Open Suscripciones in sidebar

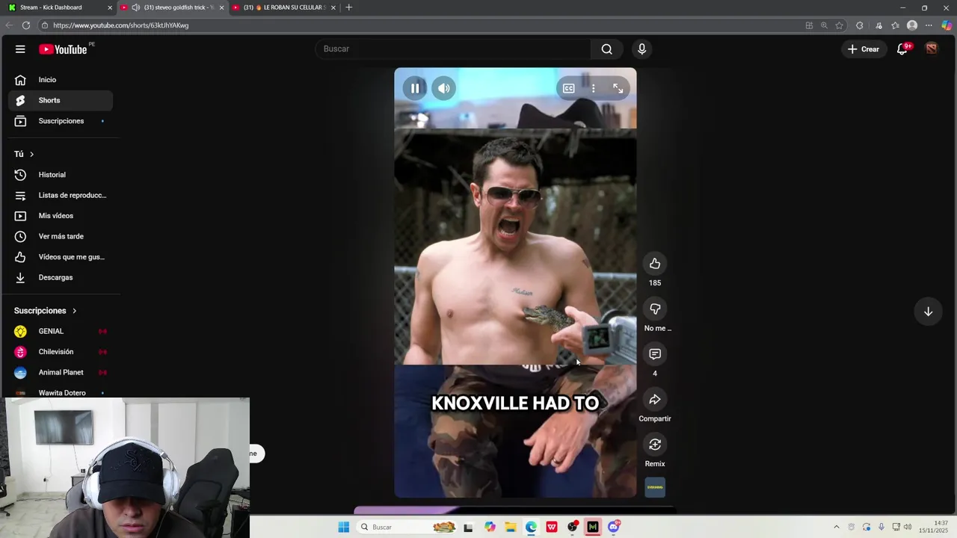click(x=61, y=121)
